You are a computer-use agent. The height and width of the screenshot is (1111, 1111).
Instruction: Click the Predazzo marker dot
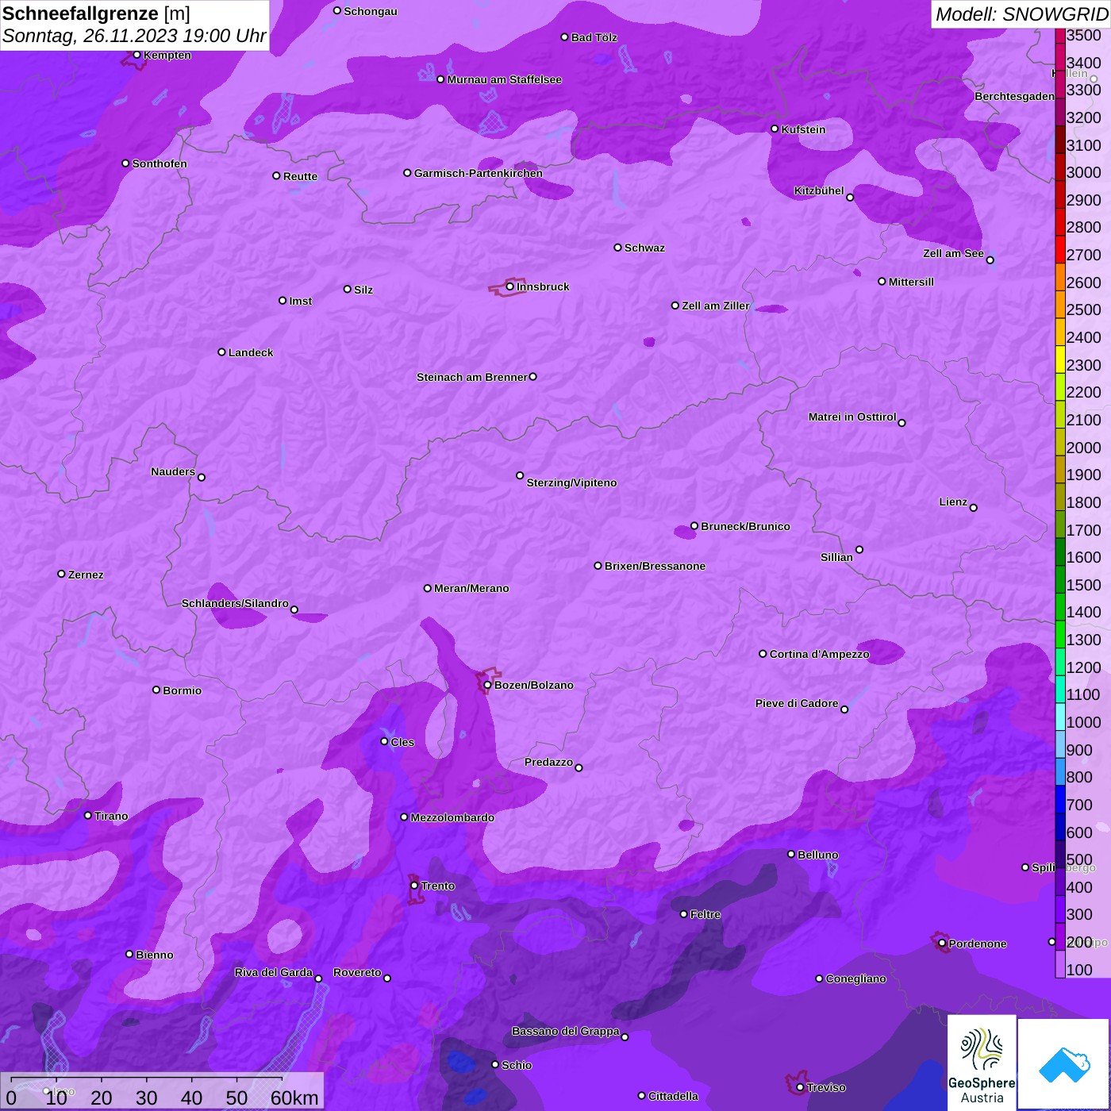[579, 767]
